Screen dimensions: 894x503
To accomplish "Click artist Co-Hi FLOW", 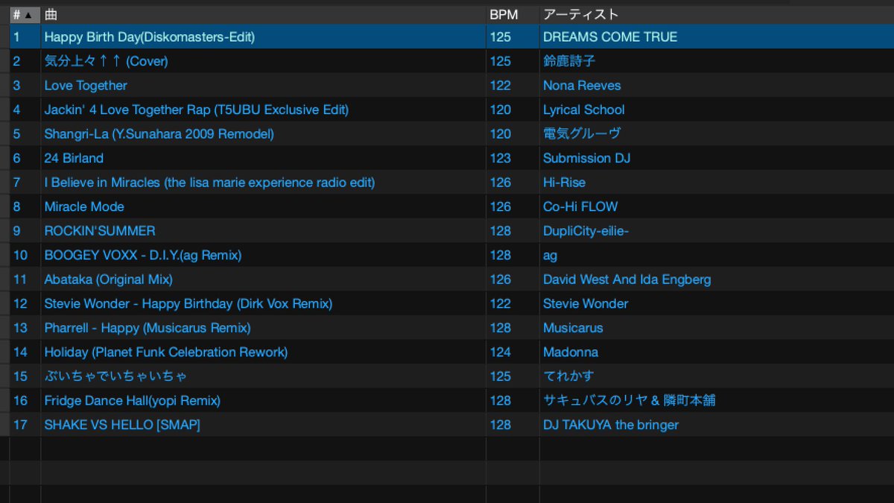I will pyautogui.click(x=580, y=206).
